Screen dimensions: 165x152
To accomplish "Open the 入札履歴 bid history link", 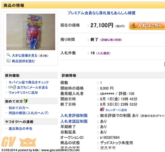I will tap(103, 53).
